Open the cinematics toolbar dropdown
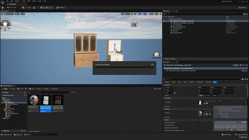This screenshot has width=249, height=140. point(35,7)
